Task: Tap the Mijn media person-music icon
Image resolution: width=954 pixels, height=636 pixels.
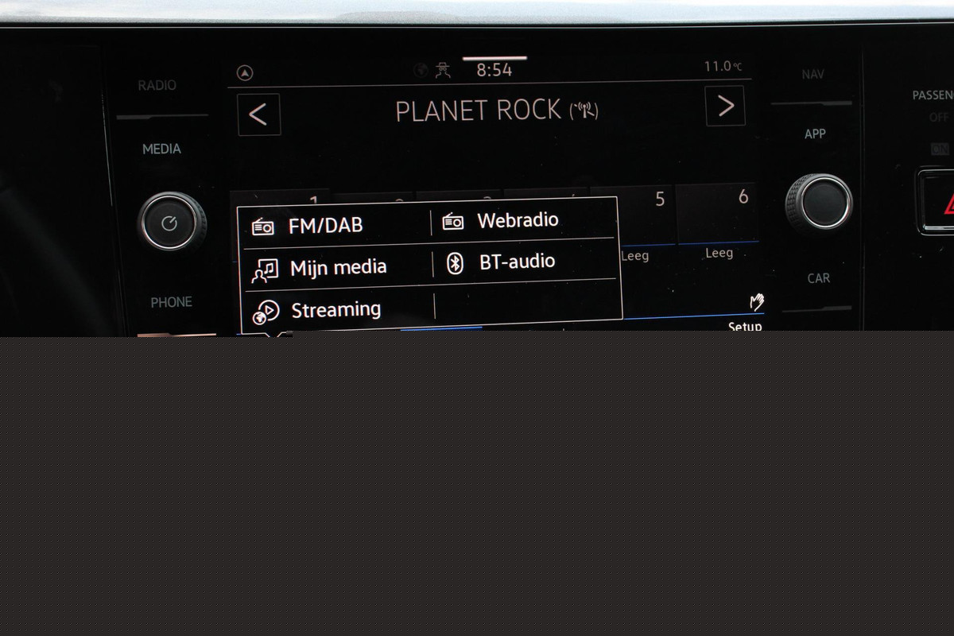Action: pyautogui.click(x=265, y=270)
